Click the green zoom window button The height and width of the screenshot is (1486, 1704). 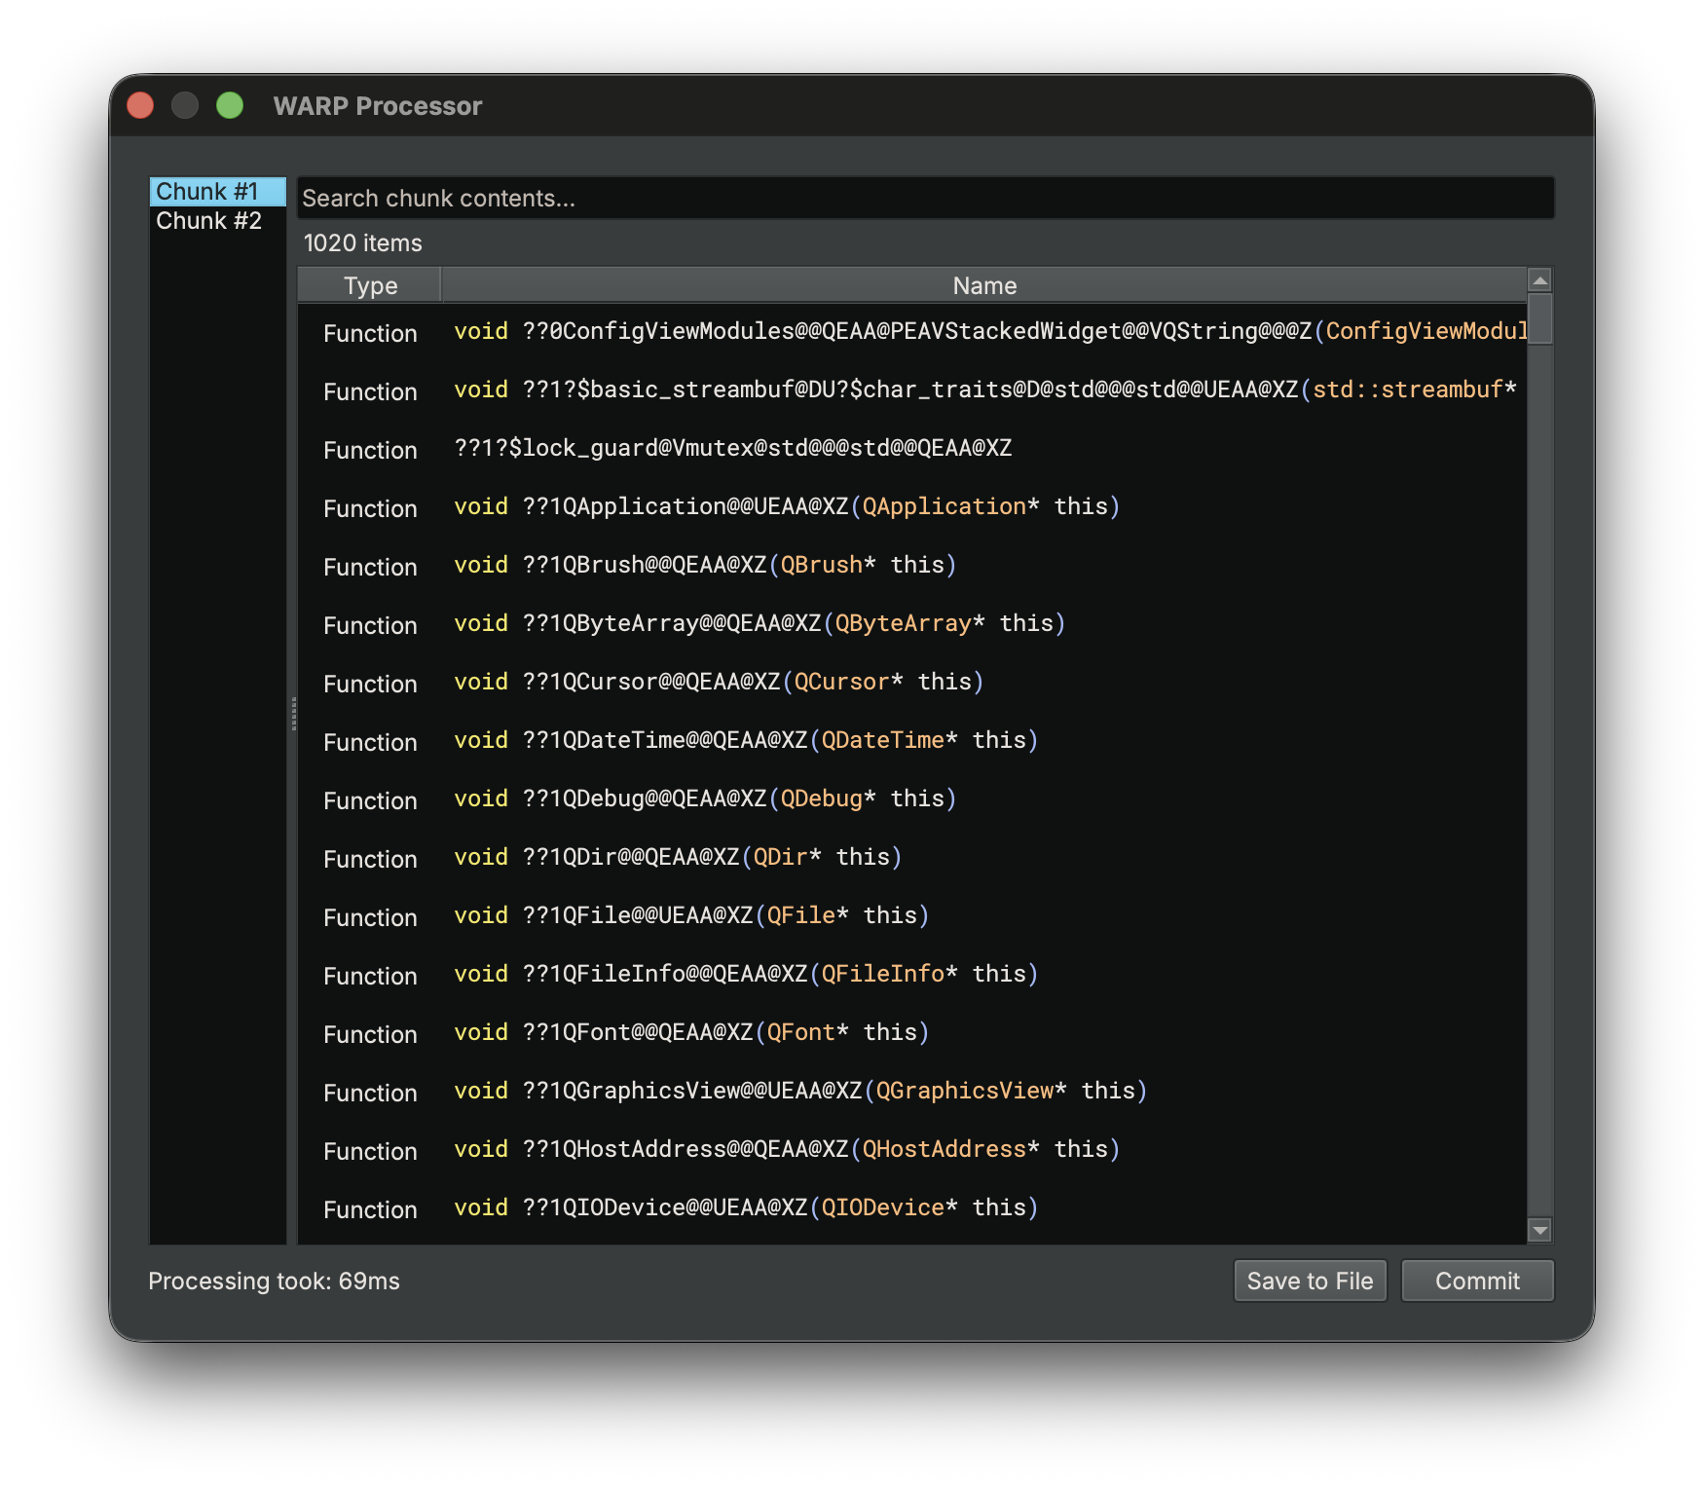(230, 105)
